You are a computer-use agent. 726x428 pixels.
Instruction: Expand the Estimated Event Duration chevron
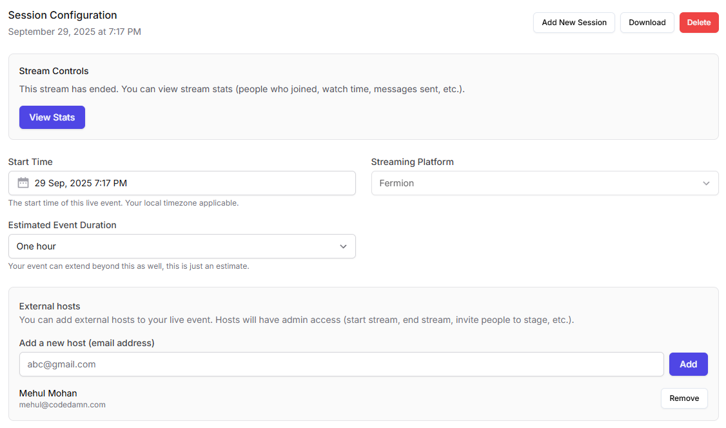[343, 246]
